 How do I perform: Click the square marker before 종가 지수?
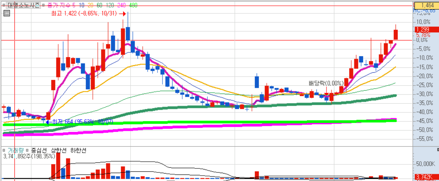click(43, 6)
